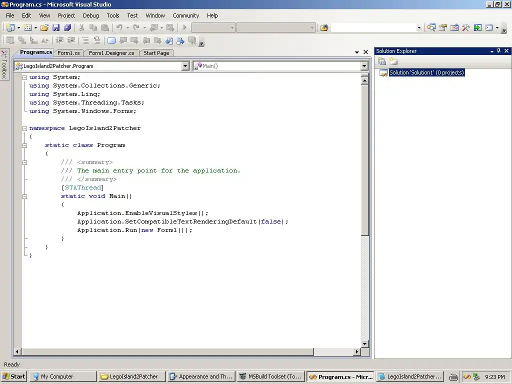Switch to the Form1.Designer.cs tab
The width and height of the screenshot is (512, 384).
pos(111,53)
